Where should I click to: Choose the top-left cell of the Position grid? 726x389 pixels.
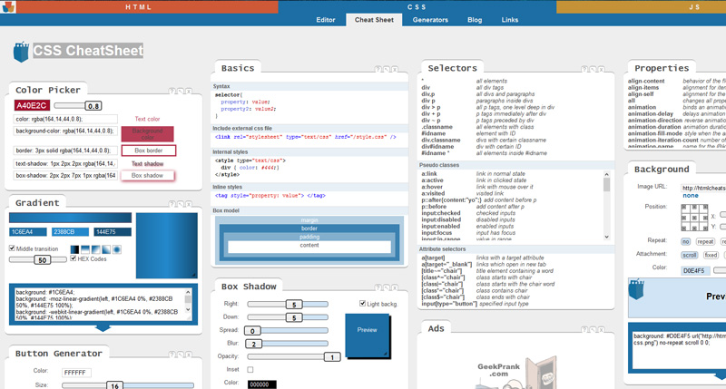click(x=685, y=209)
